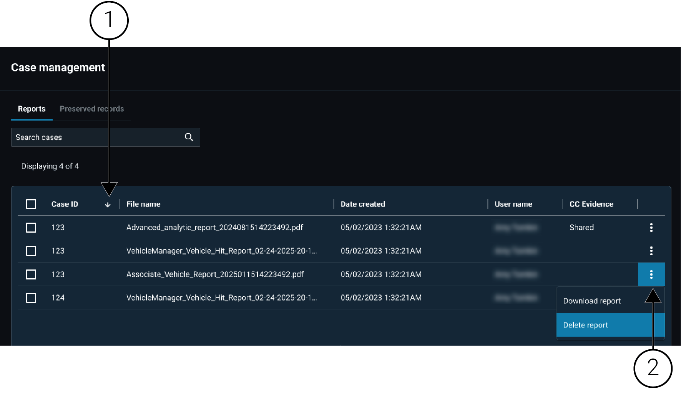Choose Download report from the context menu
Viewport: 681px width, 395px height.
click(x=591, y=301)
